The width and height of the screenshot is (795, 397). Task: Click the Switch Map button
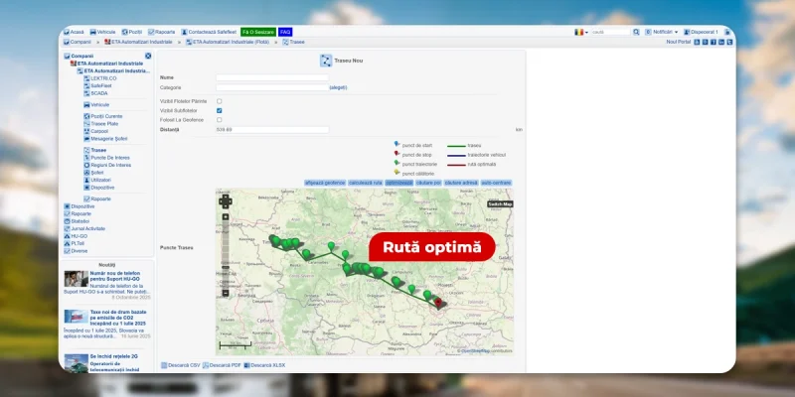501,204
